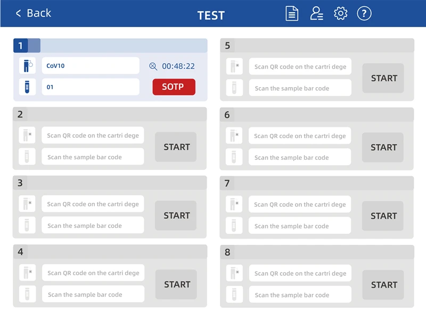The image size is (426, 315).
Task: Click cartridge icon in channel 5
Action: (x=234, y=67)
